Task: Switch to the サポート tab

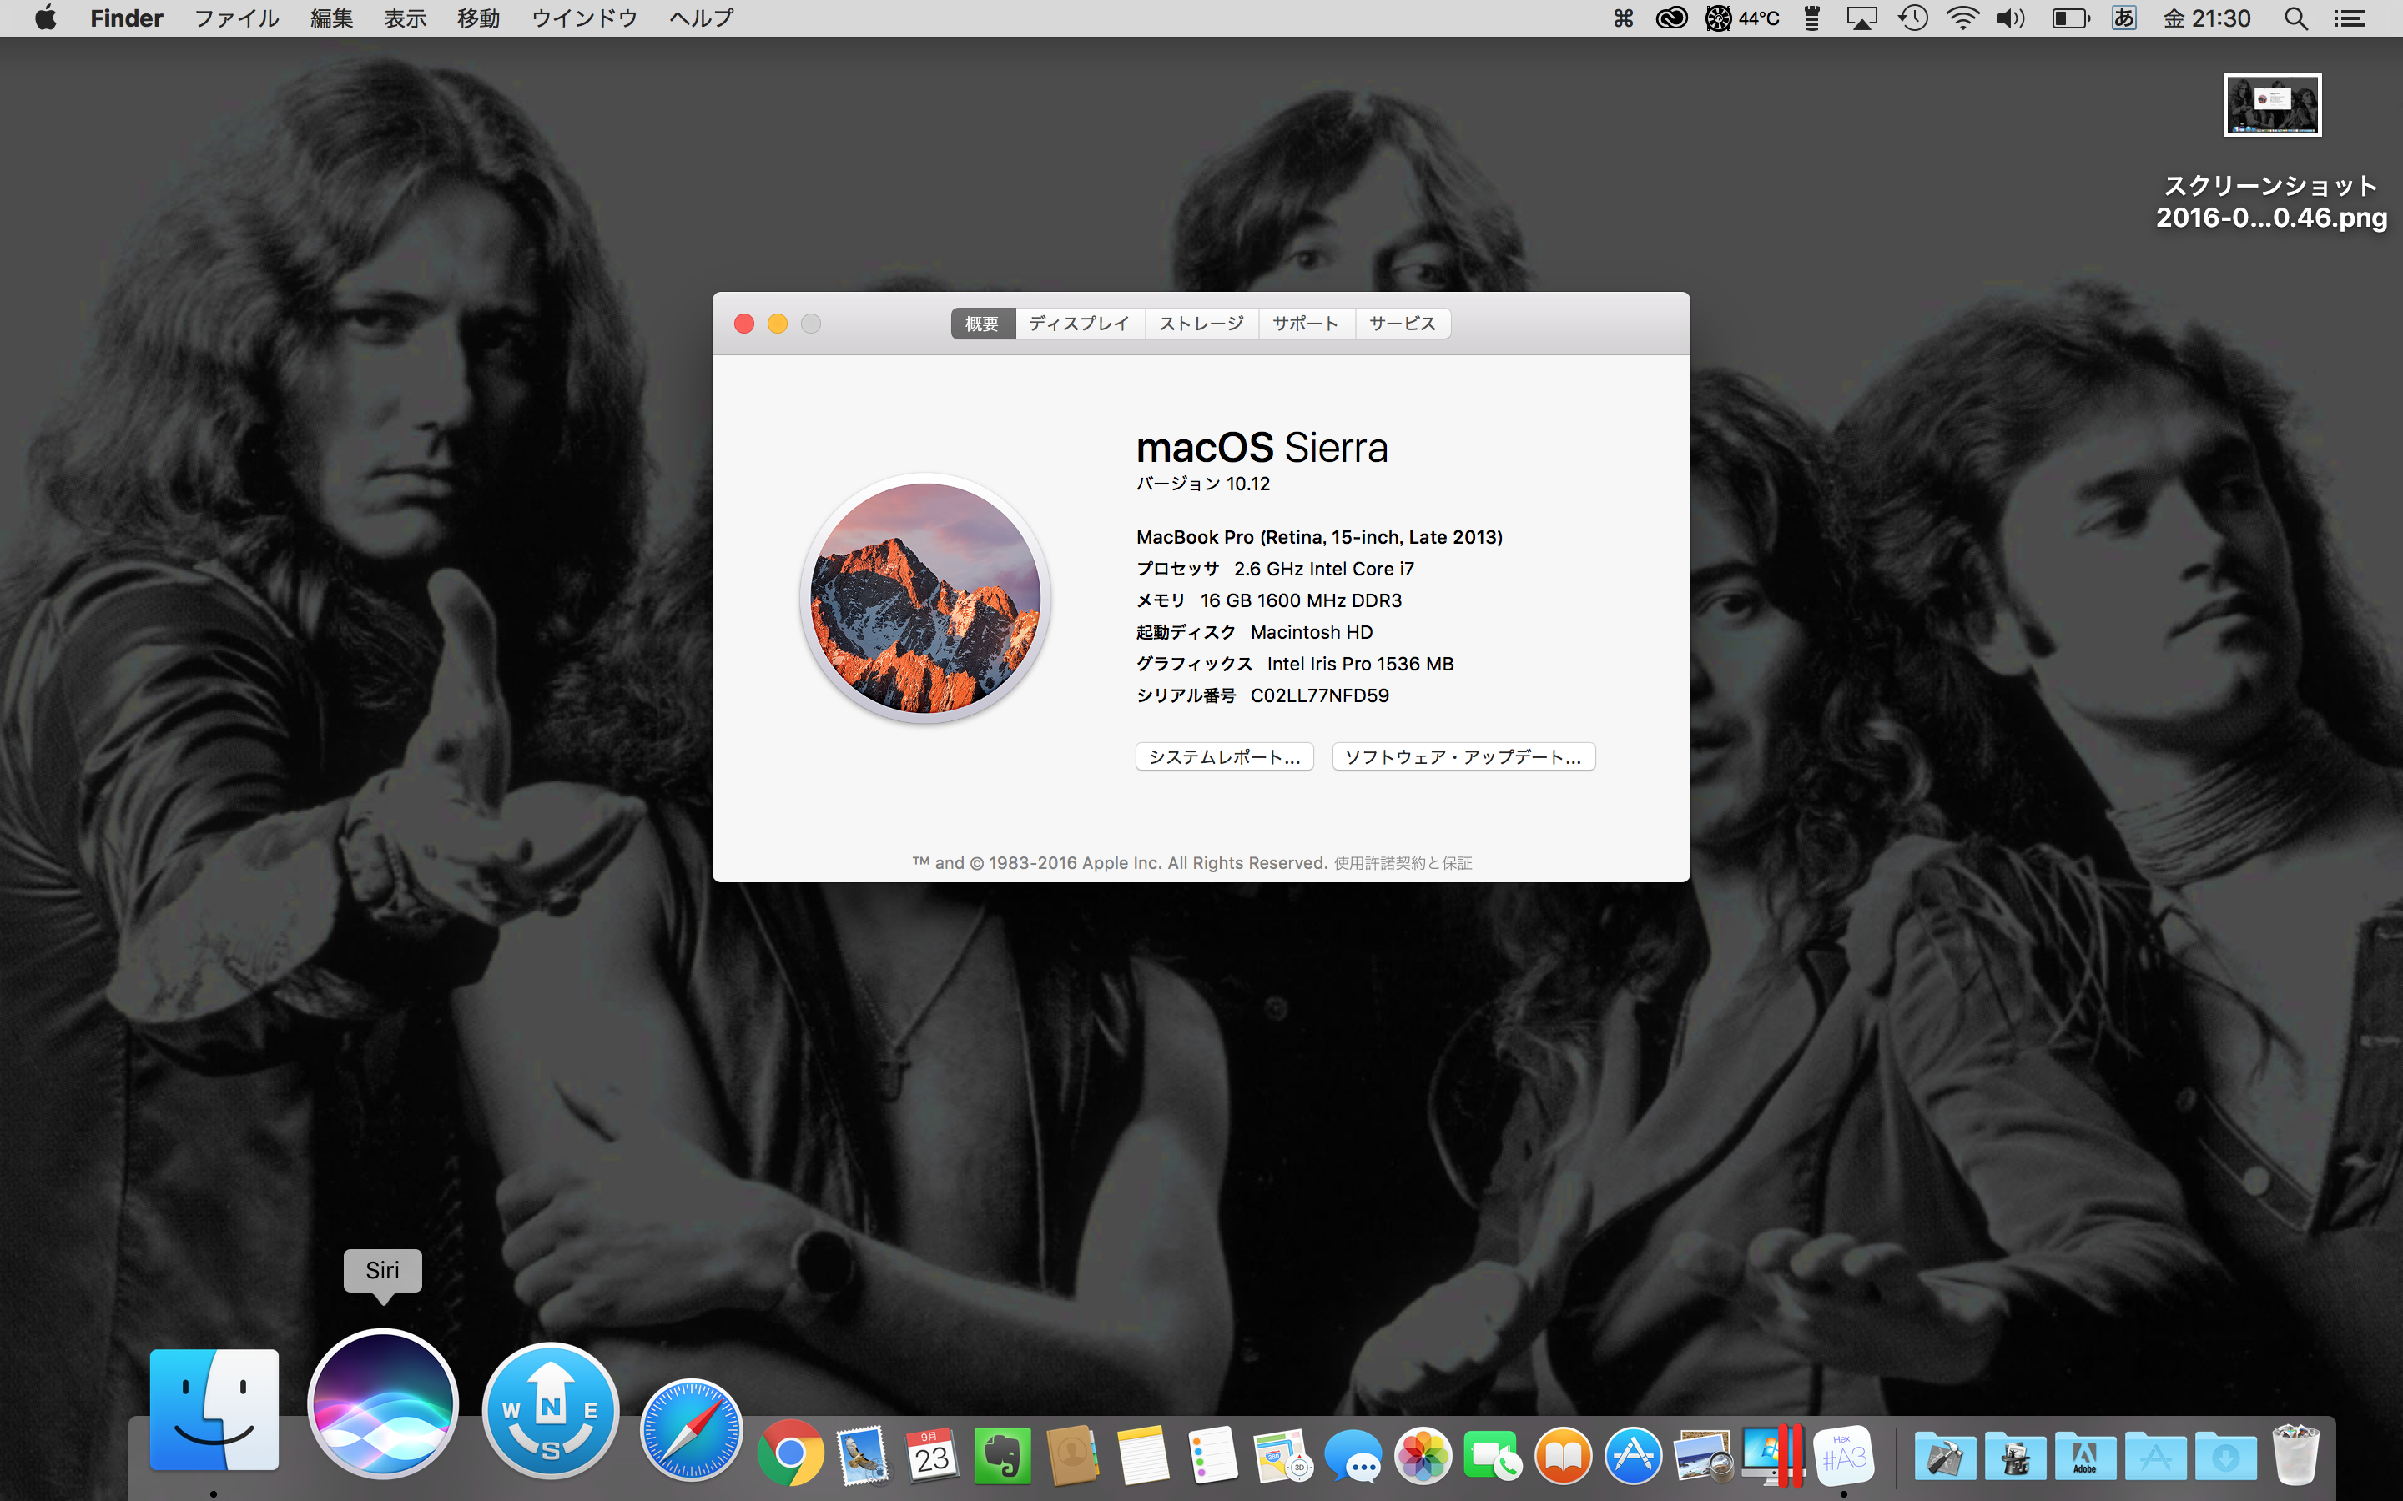Action: [1306, 324]
